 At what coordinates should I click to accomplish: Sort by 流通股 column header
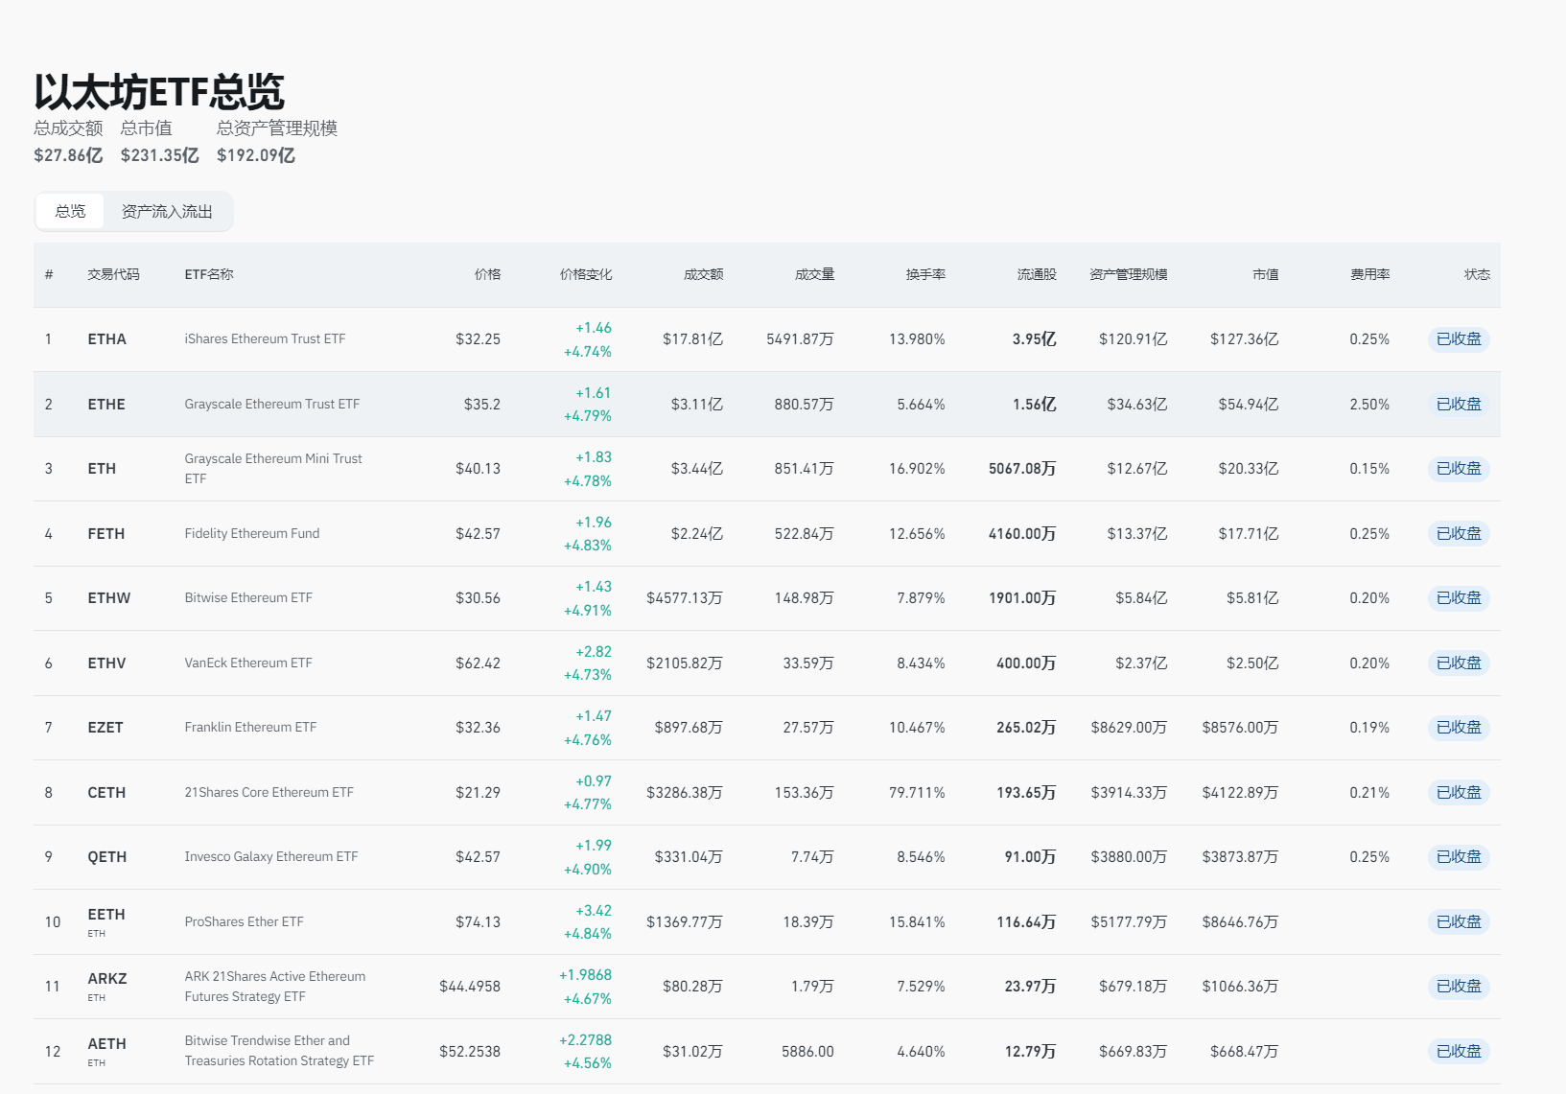(1037, 274)
